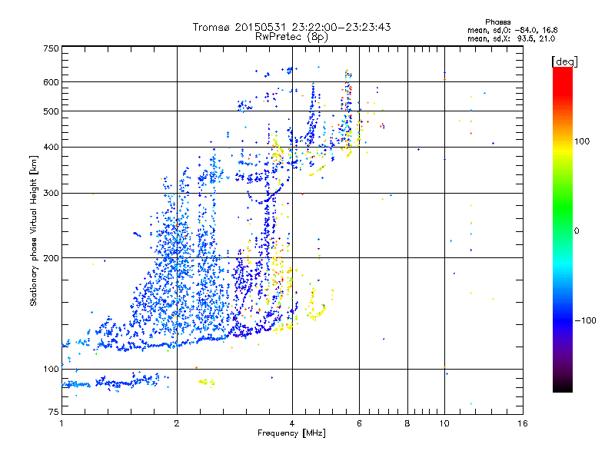Click the '[deg]' label above the color bar

(564, 61)
